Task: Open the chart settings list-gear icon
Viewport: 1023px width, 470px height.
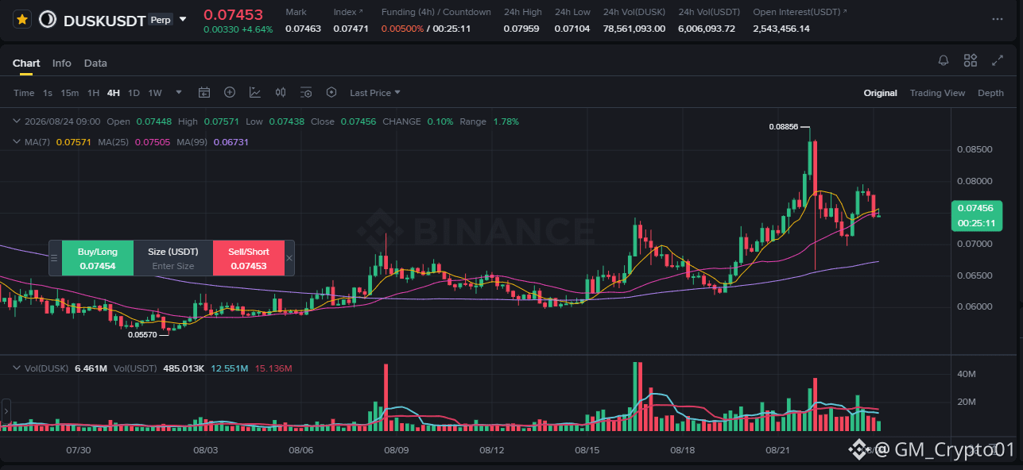Action: pyautogui.click(x=306, y=93)
